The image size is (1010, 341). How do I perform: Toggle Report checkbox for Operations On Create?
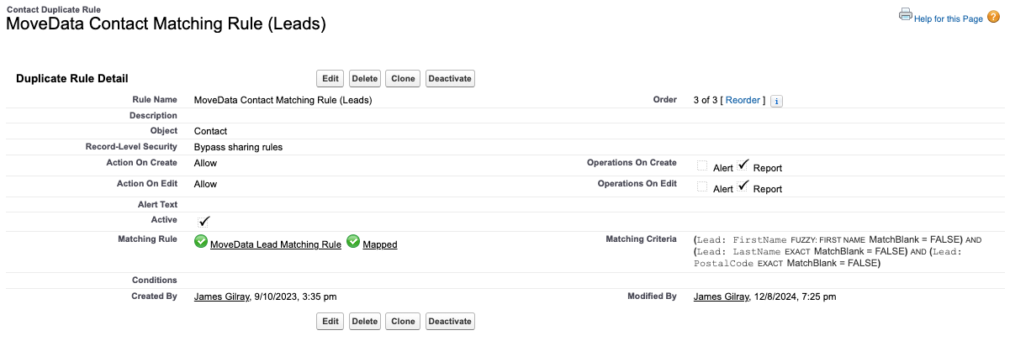tap(743, 166)
